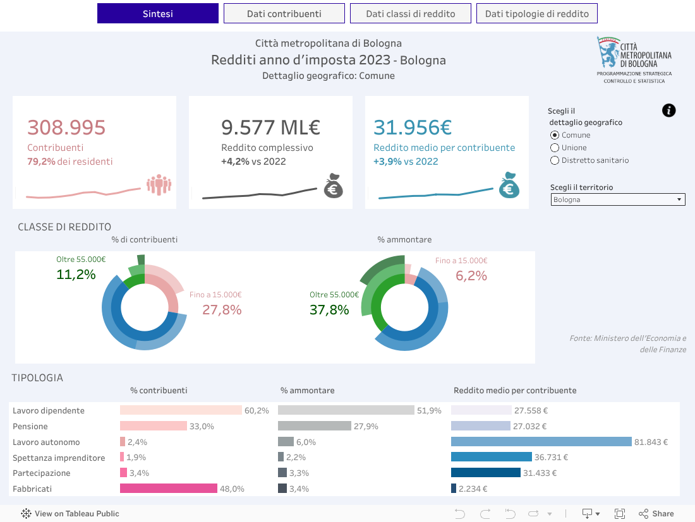Go to Dati tipologie di reddito tab
Image resolution: width=695 pixels, height=522 pixels.
point(536,13)
